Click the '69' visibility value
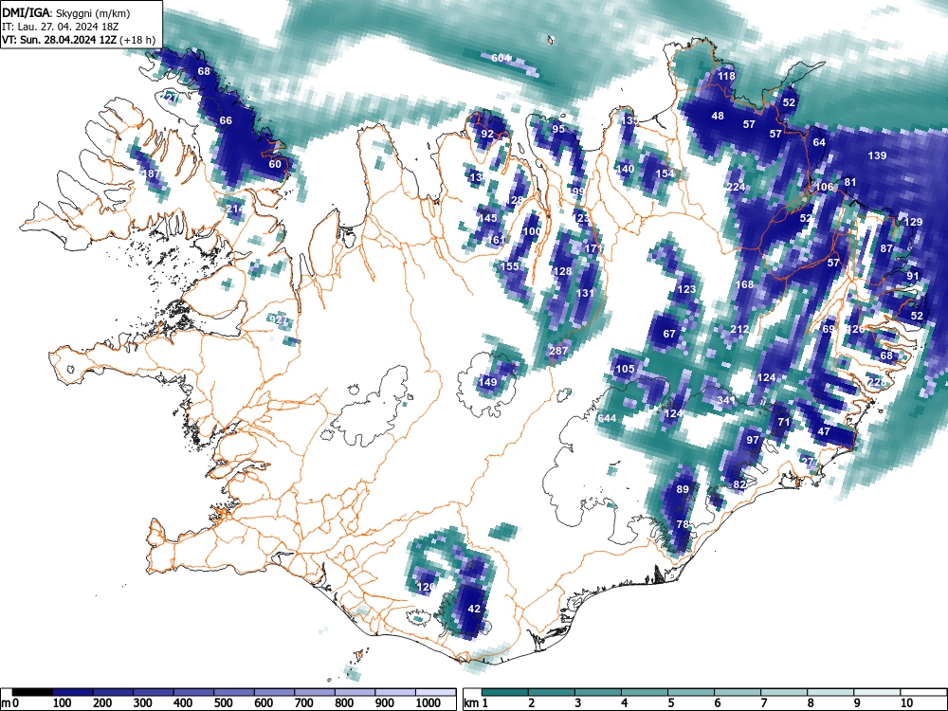 click(x=829, y=330)
